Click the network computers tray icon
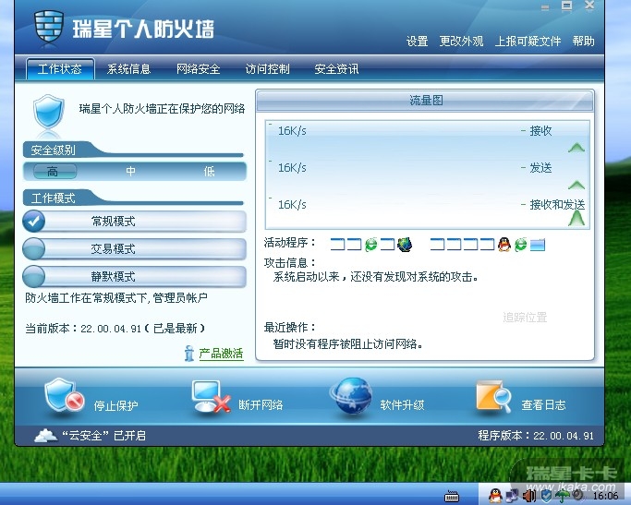Viewport: 631px width, 505px height. [x=512, y=496]
